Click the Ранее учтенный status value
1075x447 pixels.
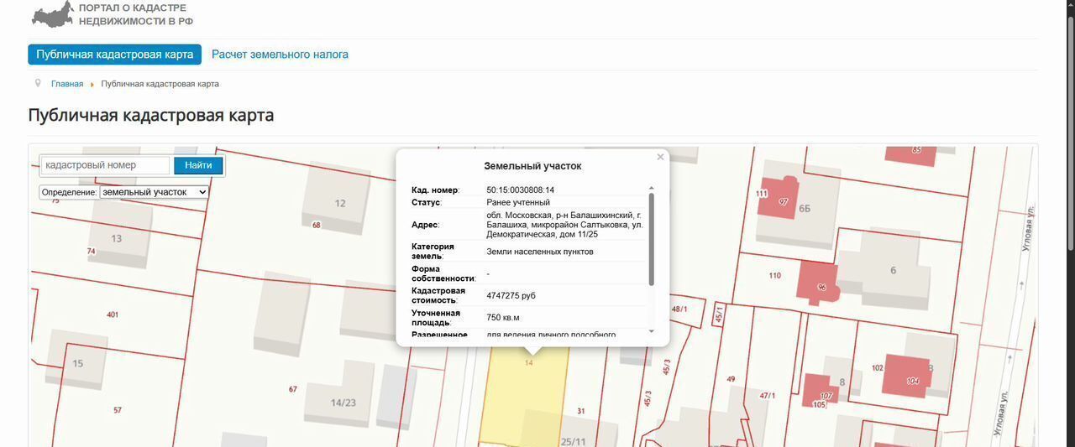[x=518, y=202]
